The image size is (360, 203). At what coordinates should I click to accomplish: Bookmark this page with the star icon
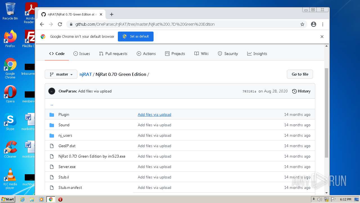coord(302,24)
